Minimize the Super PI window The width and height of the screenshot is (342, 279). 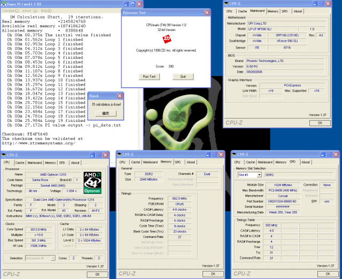coord(126,4)
